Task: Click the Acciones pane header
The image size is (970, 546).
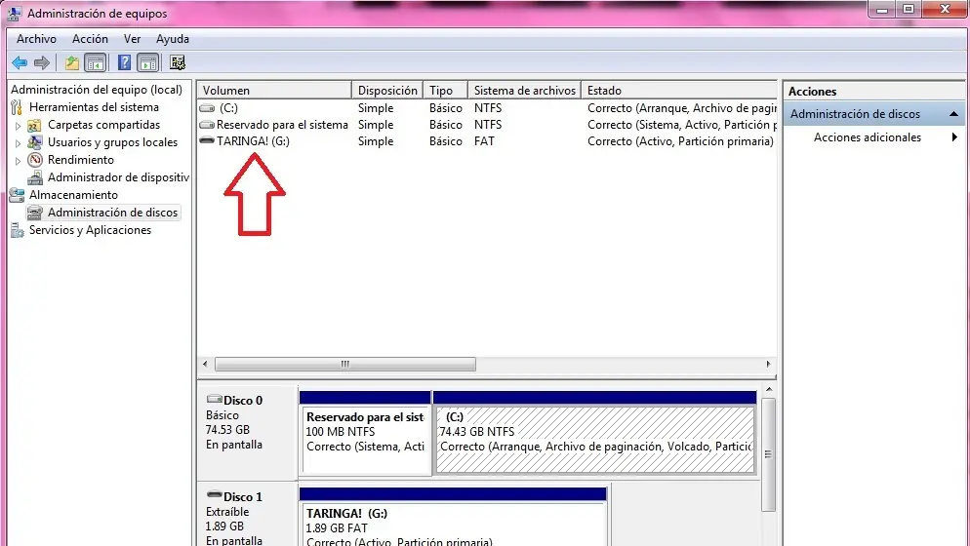Action: [x=873, y=91]
